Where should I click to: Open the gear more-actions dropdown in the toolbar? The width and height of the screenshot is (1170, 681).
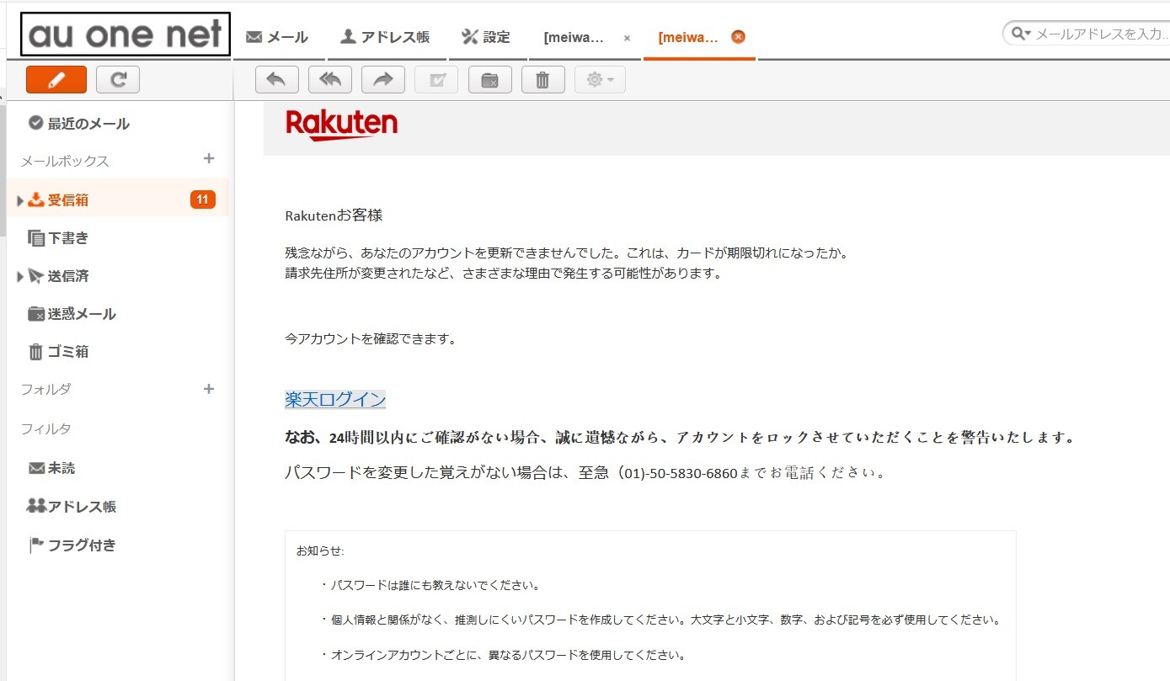(600, 79)
